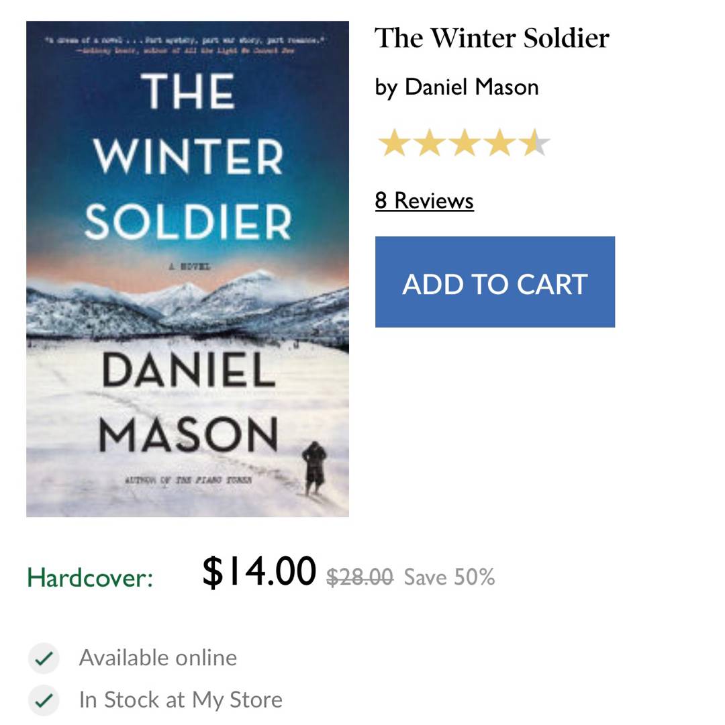The height and width of the screenshot is (725, 725).
Task: Click the third rating star
Action: (x=464, y=144)
